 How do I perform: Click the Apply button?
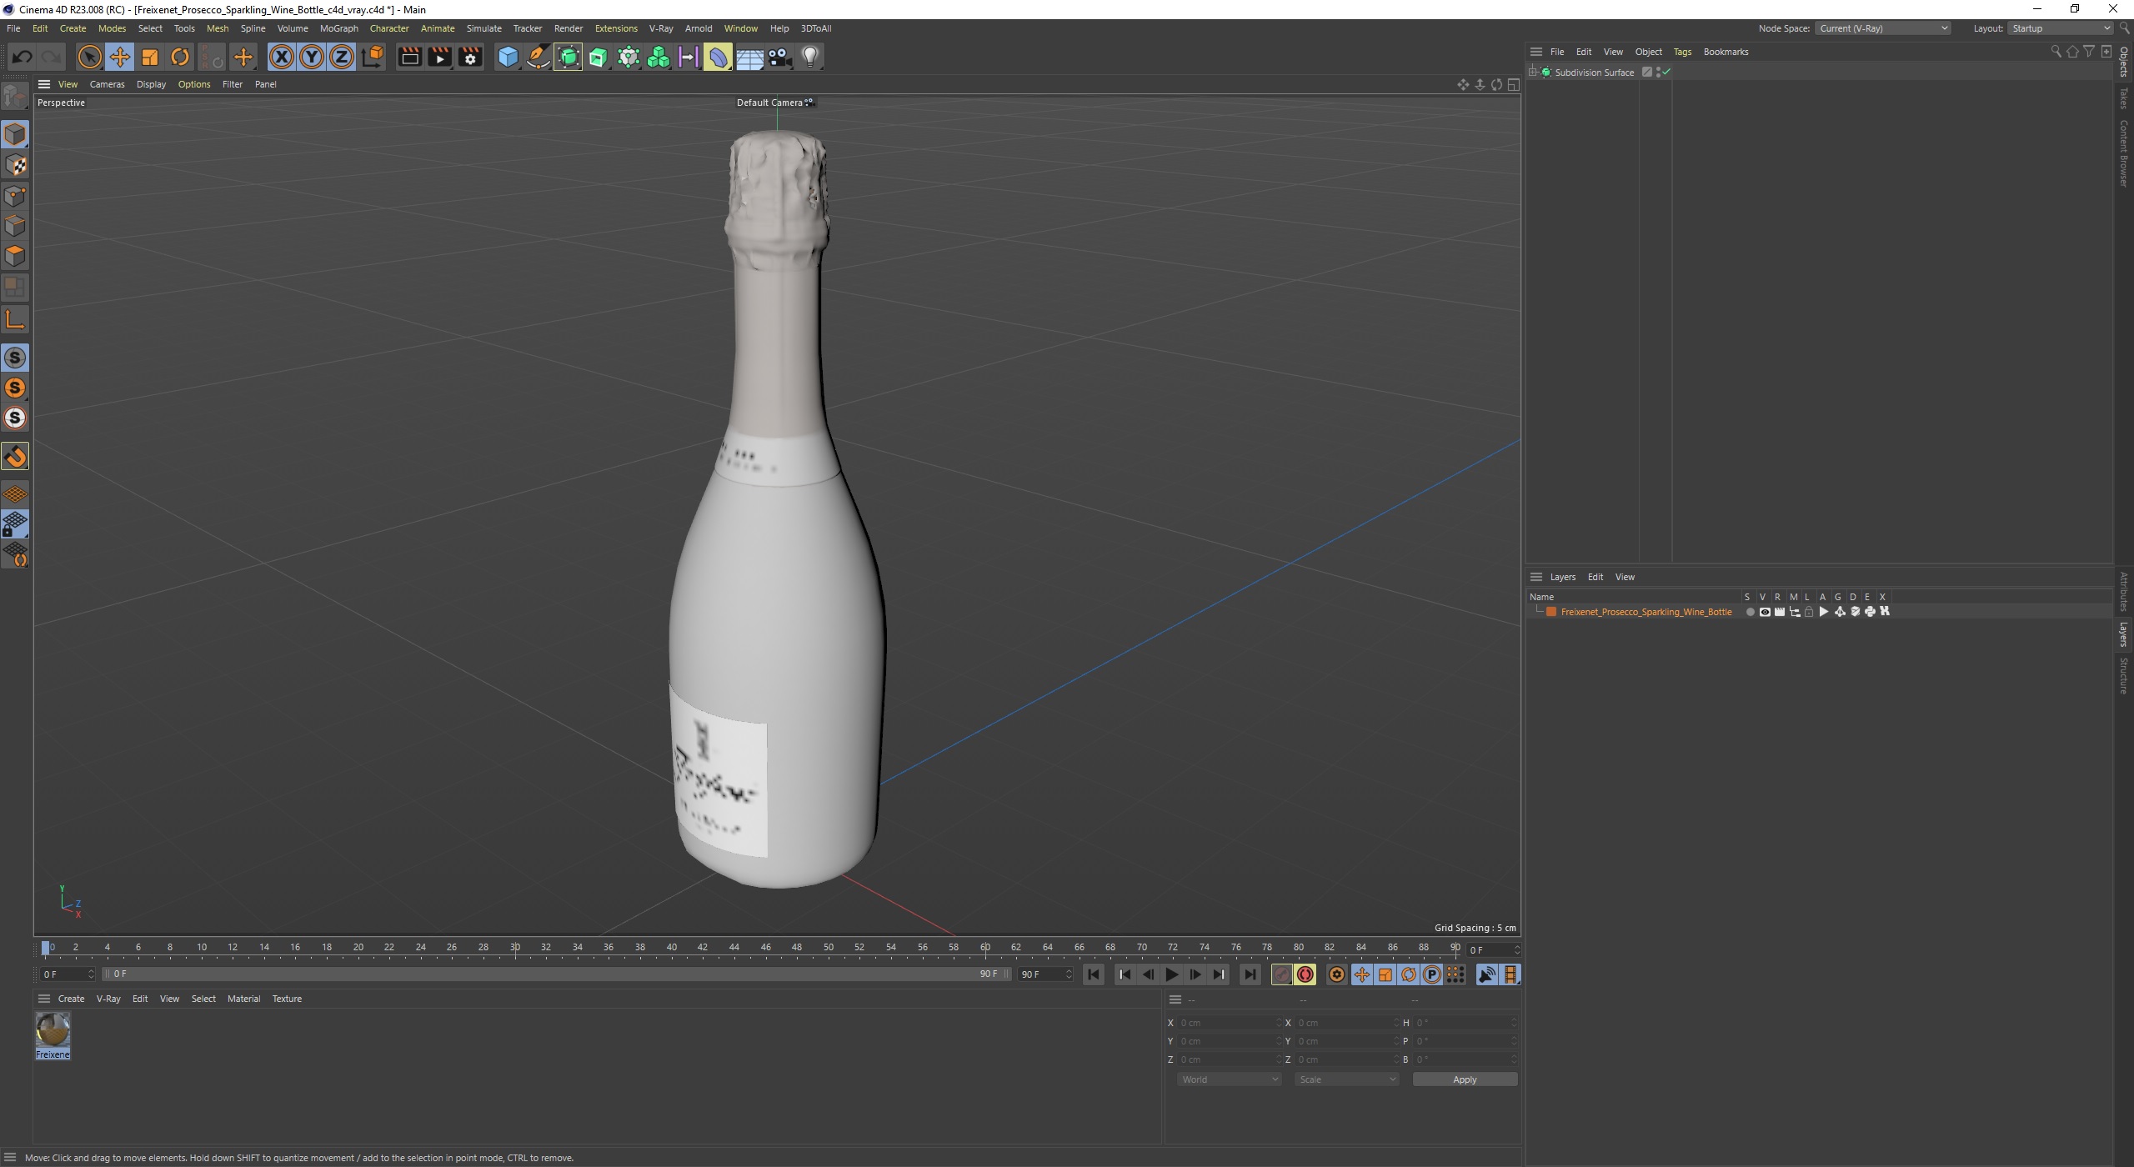[x=1464, y=1079]
